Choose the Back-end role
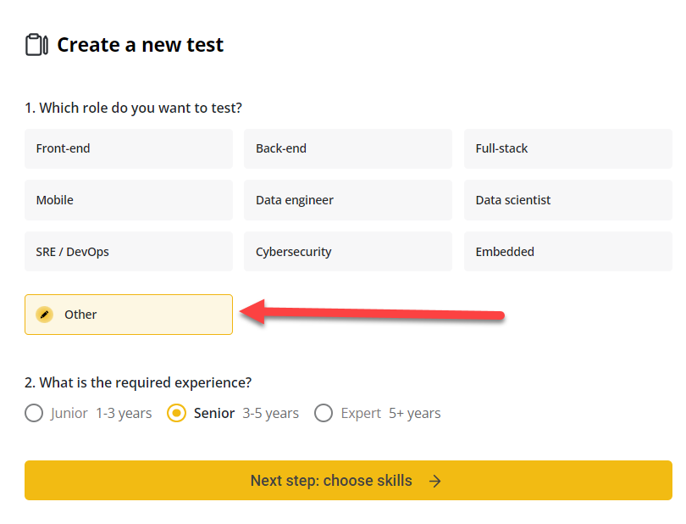This screenshot has width=686, height=524. tap(348, 149)
